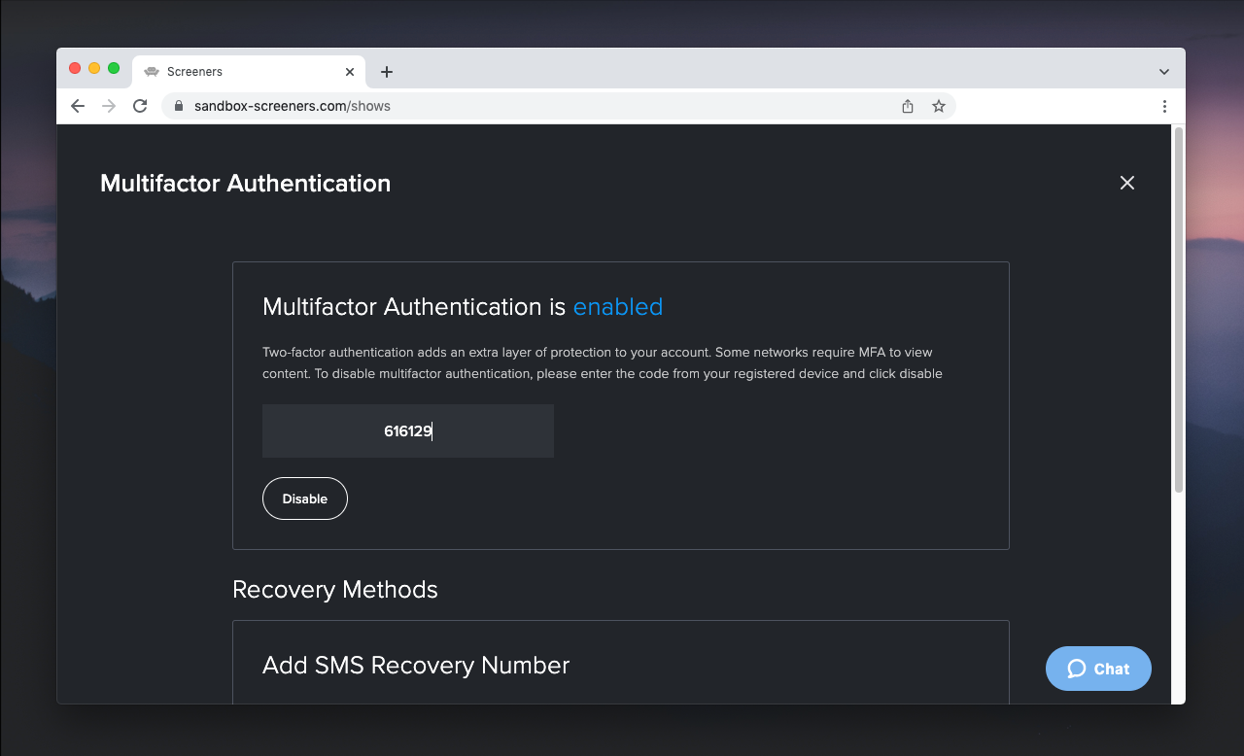This screenshot has width=1244, height=756.
Task: Open the tab search chevron at the top right
Action: point(1163,70)
